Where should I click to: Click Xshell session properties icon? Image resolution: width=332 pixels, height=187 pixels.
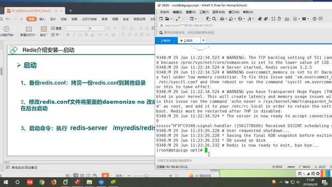[x=192, y=19]
